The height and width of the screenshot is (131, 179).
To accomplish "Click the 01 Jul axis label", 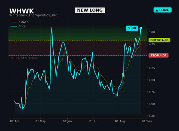I will [93, 121].
